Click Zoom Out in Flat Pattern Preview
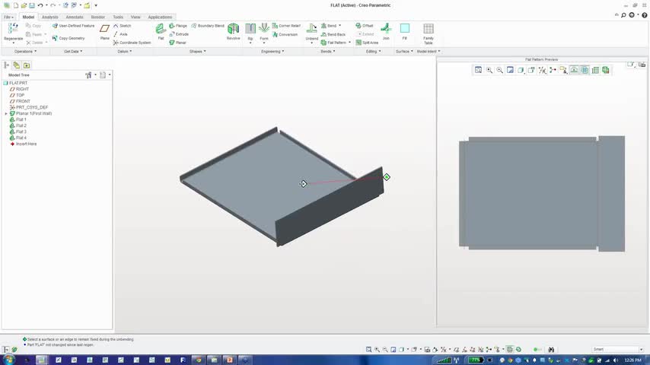 coord(500,70)
